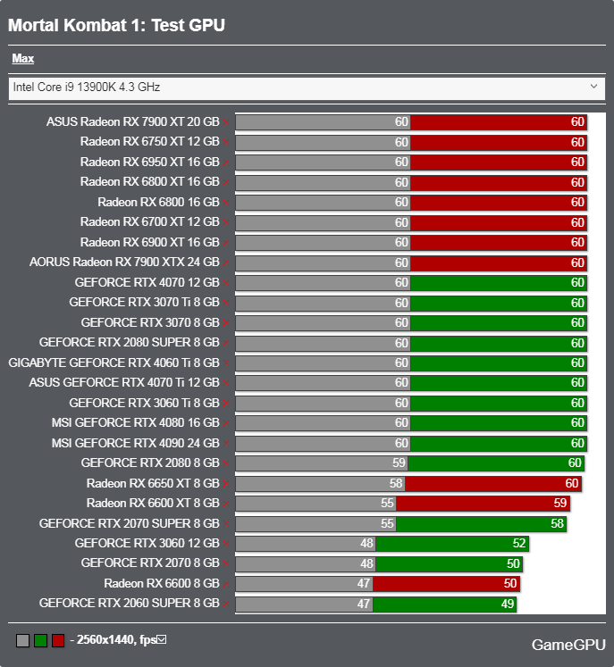This screenshot has height=667, width=614.
Task: Click the gray legend color swatch
Action: [22, 640]
